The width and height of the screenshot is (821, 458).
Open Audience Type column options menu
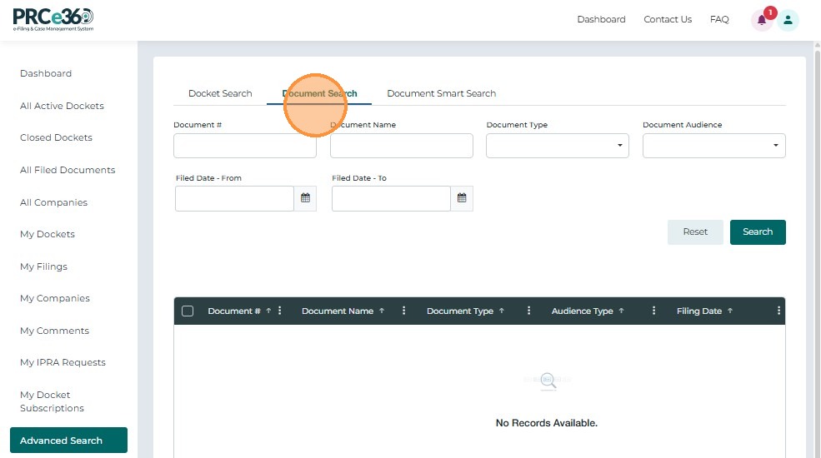pos(653,311)
